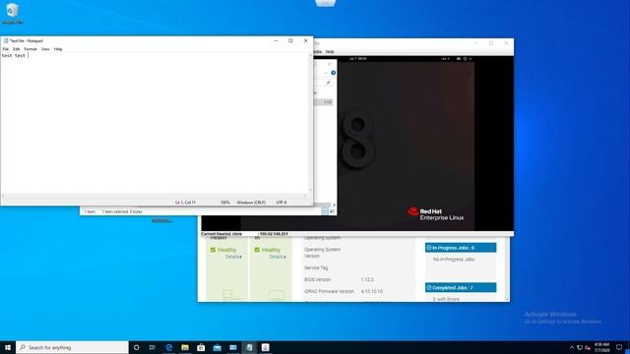Click the No In-Progress Jobs text
Screen dimensions: 630x354
pyautogui.click(x=454, y=260)
